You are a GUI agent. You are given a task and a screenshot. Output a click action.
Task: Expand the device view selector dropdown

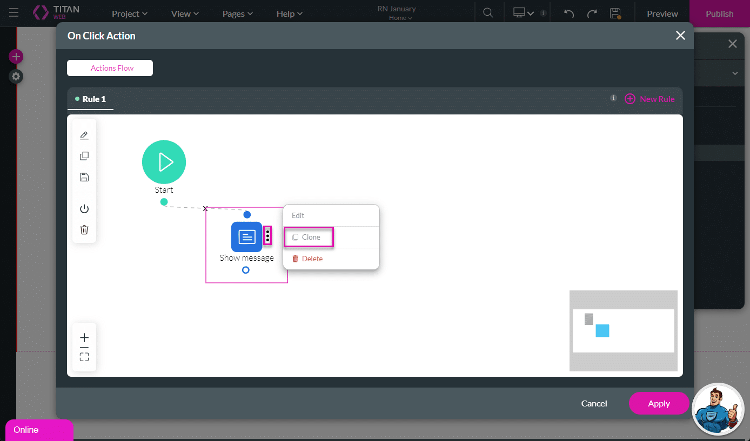coord(524,13)
